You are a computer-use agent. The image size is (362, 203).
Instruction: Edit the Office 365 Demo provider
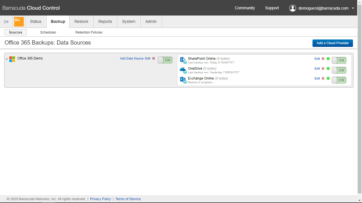click(x=148, y=58)
